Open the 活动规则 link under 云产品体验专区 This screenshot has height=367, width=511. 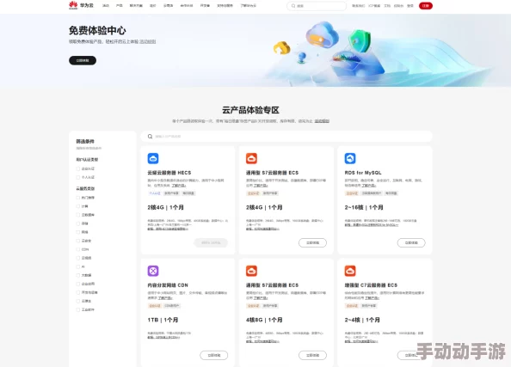coord(322,121)
